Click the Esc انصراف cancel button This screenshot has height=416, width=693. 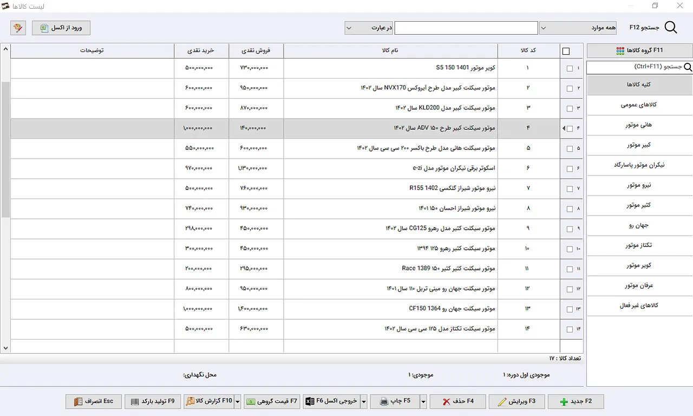coord(94,401)
